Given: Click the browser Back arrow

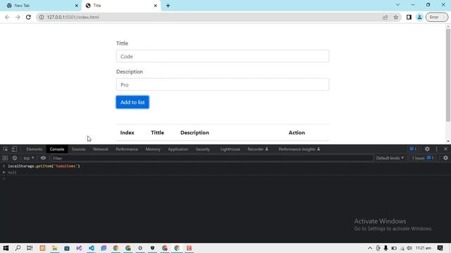Looking at the screenshot, I should [7, 17].
